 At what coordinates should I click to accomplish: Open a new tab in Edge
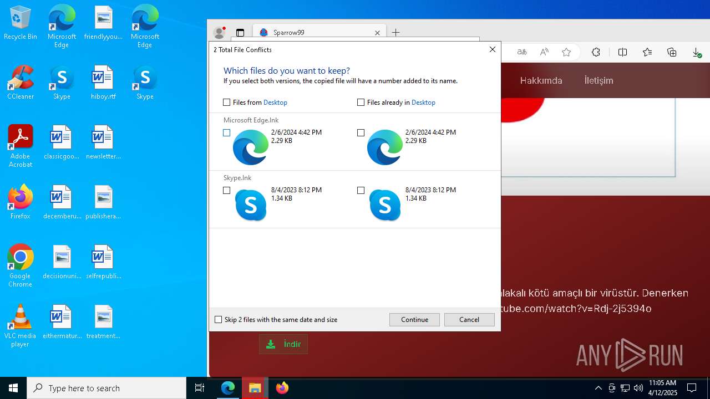point(395,33)
